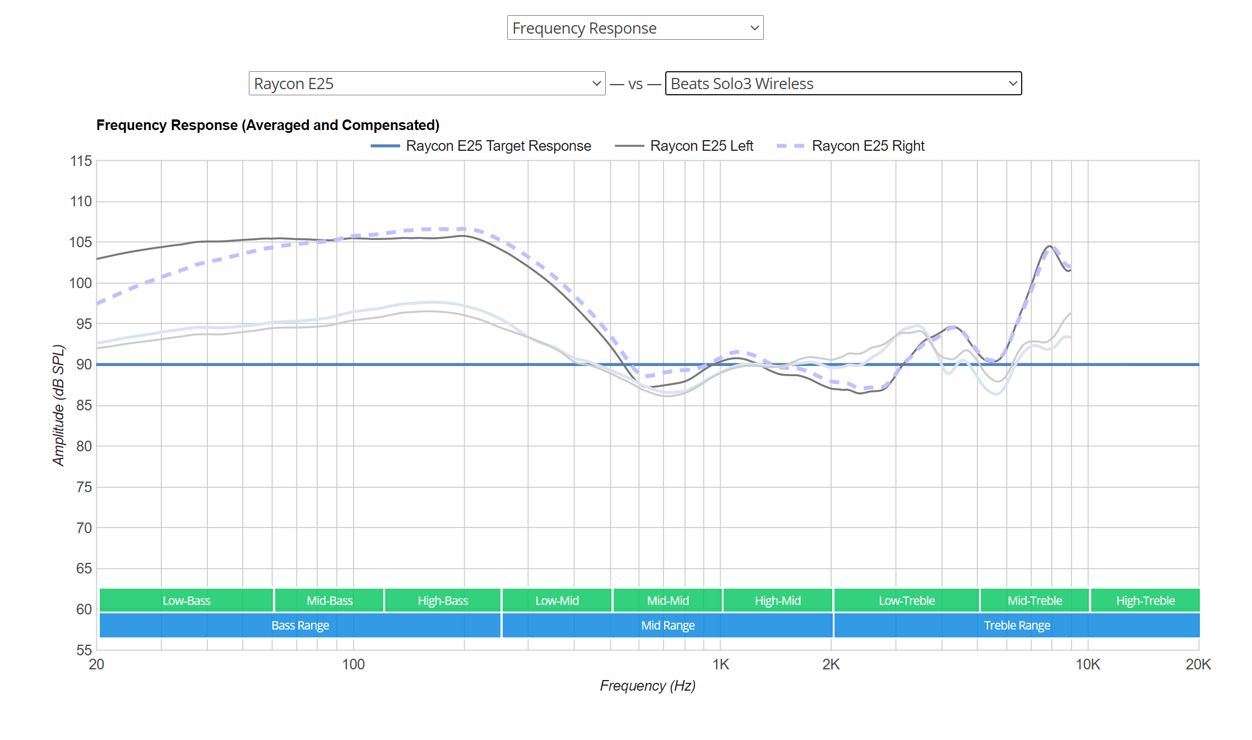Click the gray line marker for Raycon E25 Left
The width and height of the screenshot is (1252, 740).
pos(629,146)
